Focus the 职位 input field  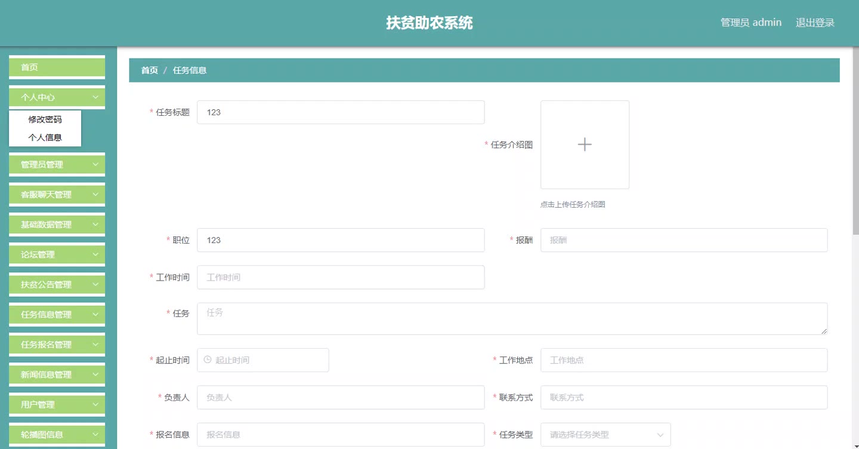tap(341, 240)
